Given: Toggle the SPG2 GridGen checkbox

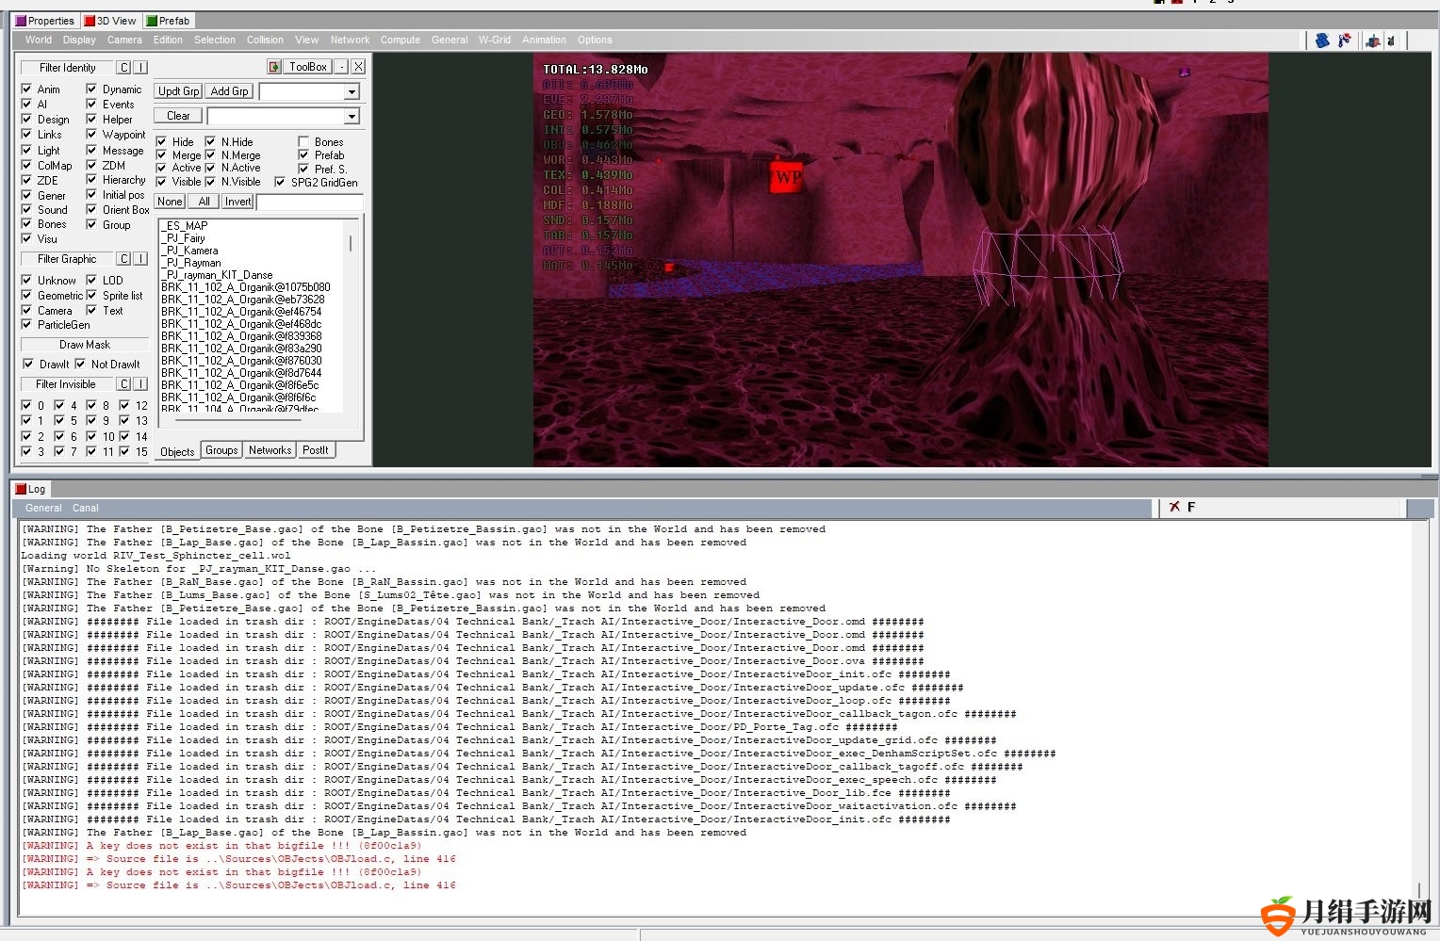Looking at the screenshot, I should (280, 182).
